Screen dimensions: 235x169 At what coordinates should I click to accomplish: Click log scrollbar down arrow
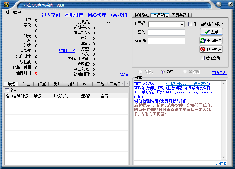pos(224,157)
